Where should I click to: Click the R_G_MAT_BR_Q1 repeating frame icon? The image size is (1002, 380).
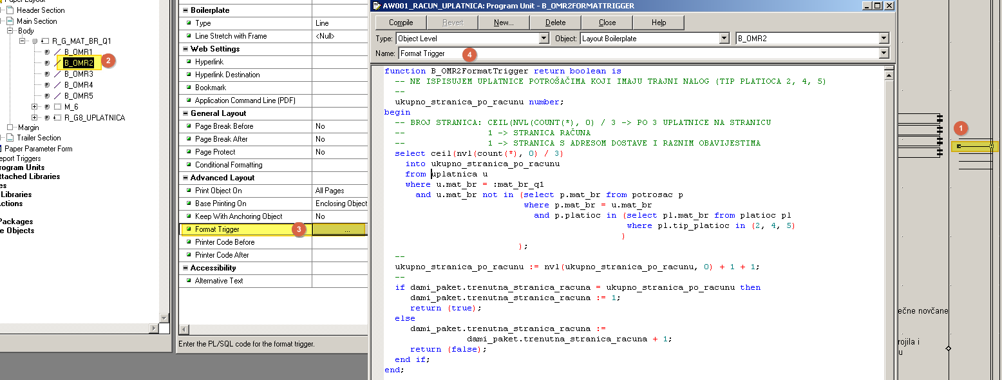pos(45,41)
